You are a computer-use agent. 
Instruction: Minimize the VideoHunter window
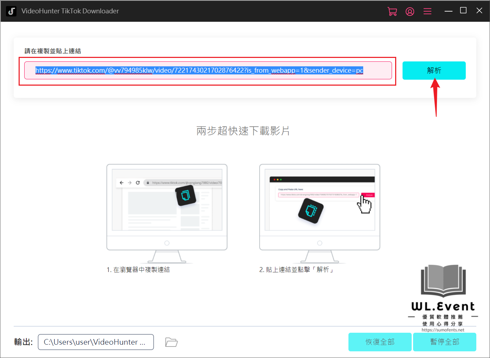[x=448, y=11]
